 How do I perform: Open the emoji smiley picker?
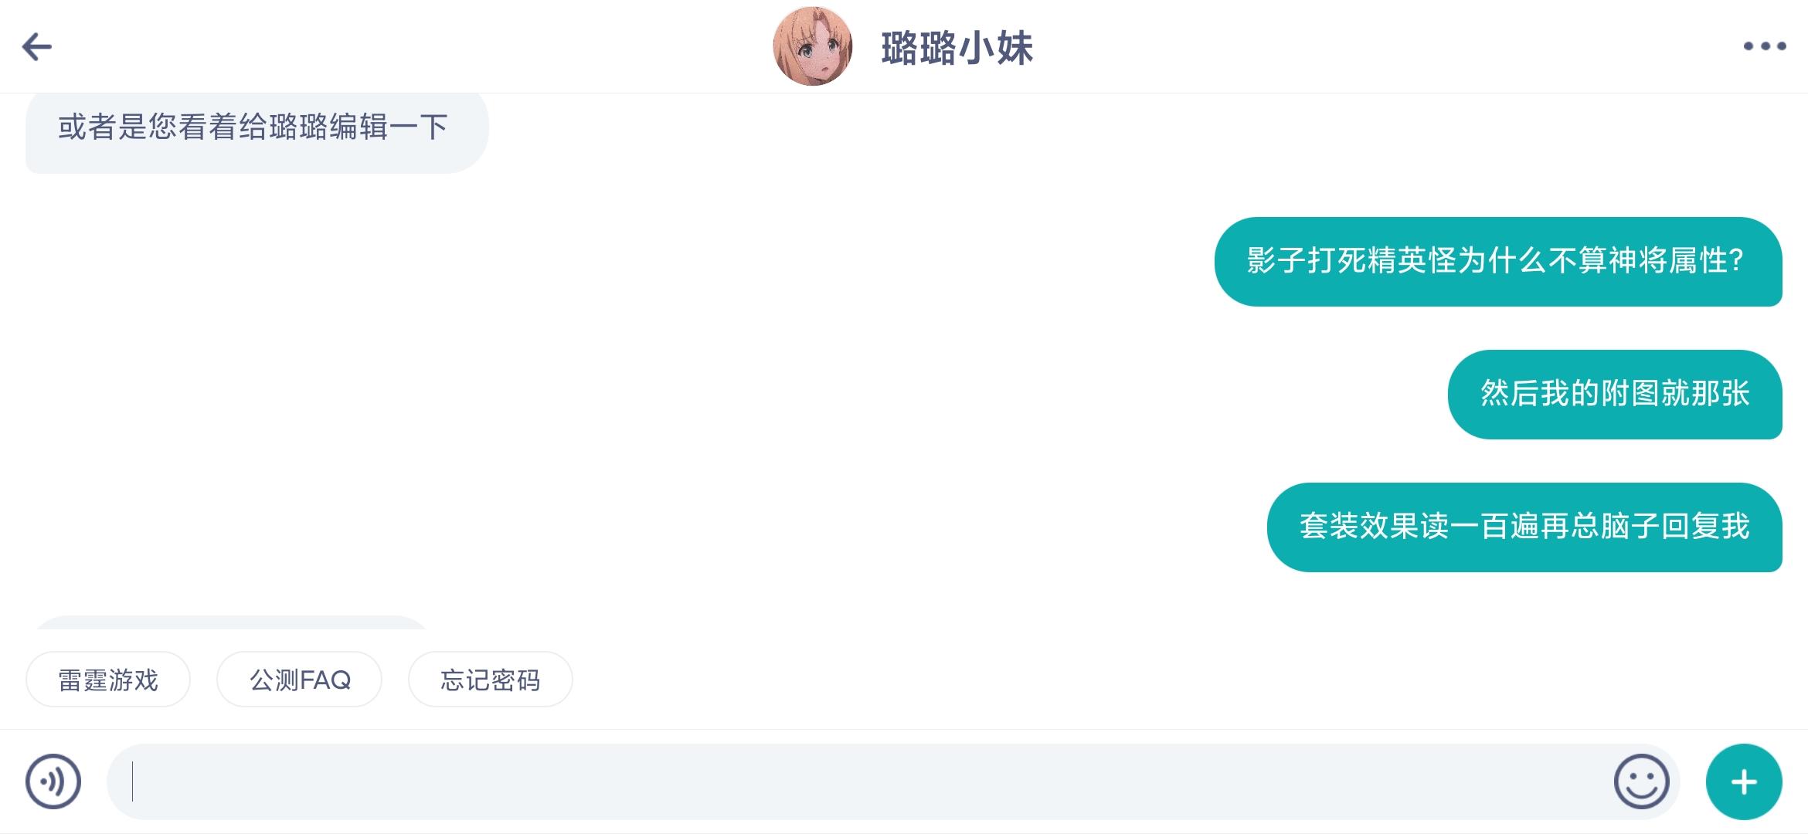(1641, 781)
